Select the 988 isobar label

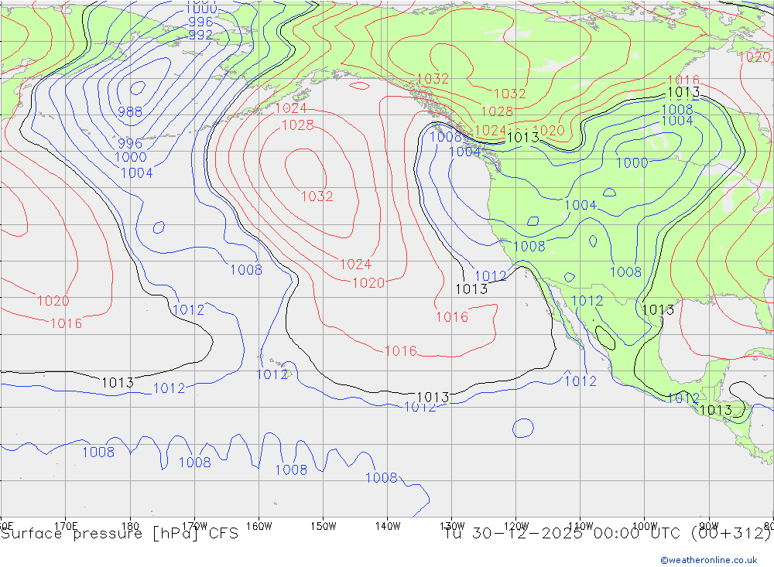coord(130,112)
